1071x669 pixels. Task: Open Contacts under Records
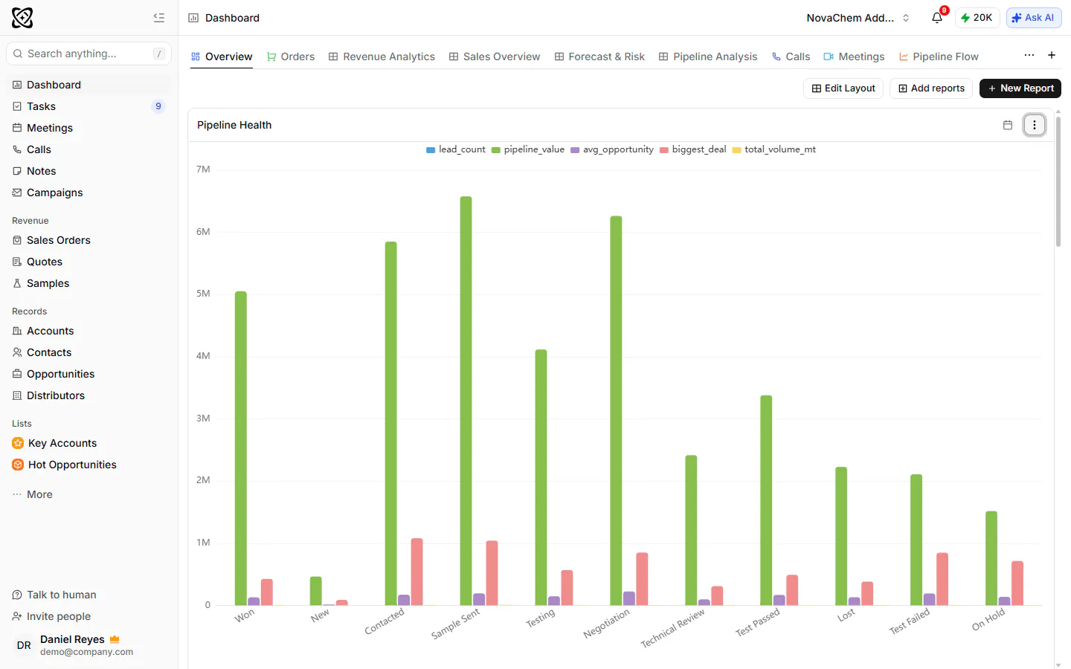(x=89, y=352)
